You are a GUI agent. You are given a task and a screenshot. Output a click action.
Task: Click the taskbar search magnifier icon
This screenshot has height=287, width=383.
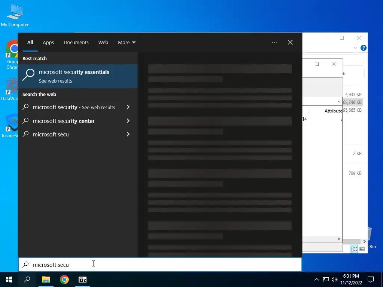click(x=27, y=280)
